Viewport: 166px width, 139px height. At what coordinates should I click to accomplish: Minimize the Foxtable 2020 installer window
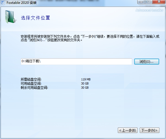(141, 2)
